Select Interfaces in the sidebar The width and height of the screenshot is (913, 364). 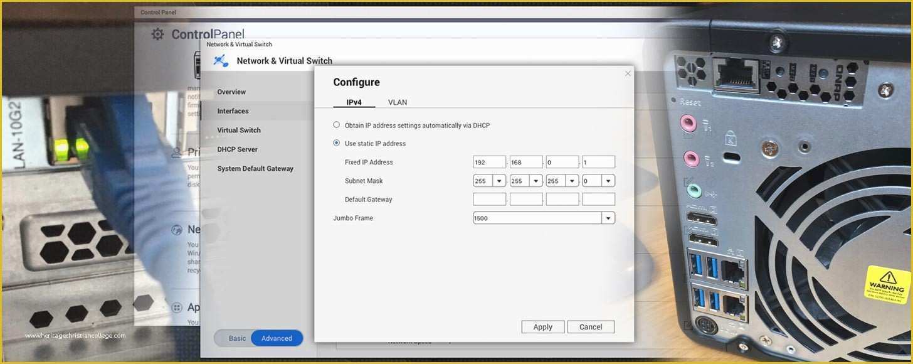point(233,111)
